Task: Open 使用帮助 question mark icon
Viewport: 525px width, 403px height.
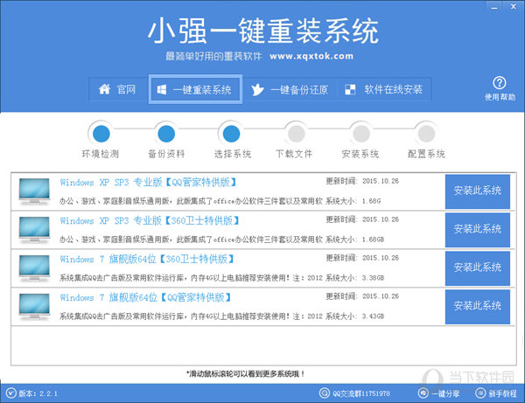Action: pyautogui.click(x=500, y=83)
